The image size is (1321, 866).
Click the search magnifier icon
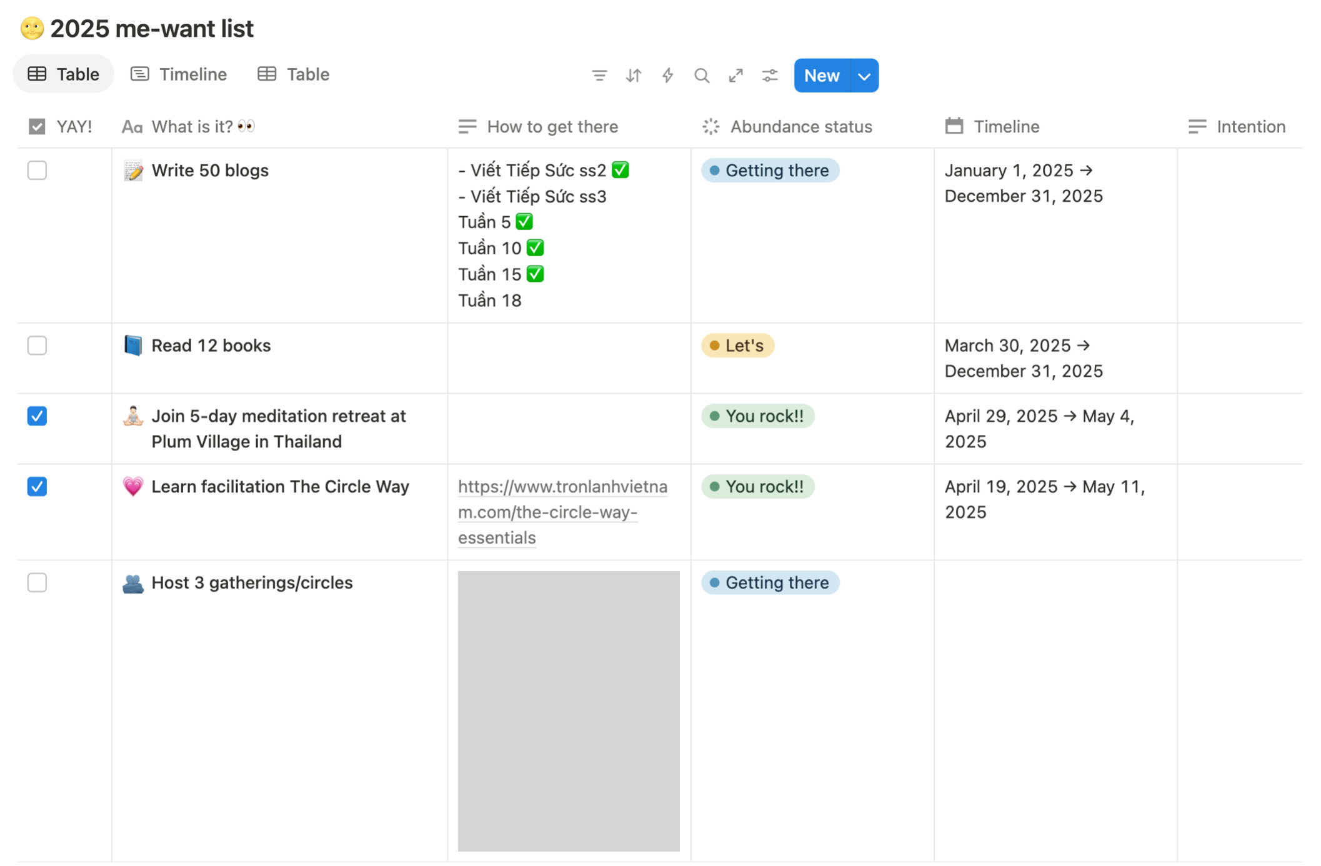tap(701, 76)
